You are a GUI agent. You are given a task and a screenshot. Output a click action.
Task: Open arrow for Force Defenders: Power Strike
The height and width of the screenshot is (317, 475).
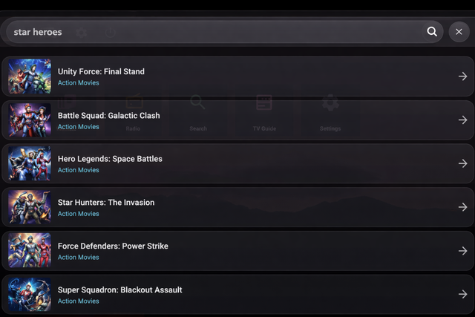pos(462,251)
